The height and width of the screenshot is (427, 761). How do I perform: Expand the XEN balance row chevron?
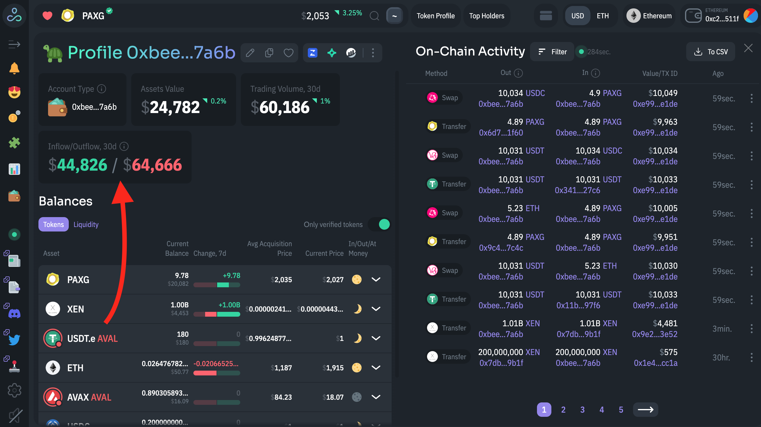[376, 309]
